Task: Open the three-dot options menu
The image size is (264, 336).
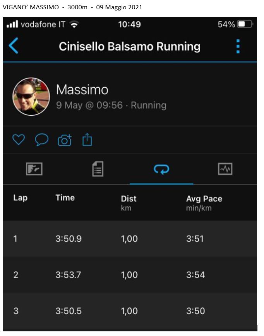Action: point(238,46)
